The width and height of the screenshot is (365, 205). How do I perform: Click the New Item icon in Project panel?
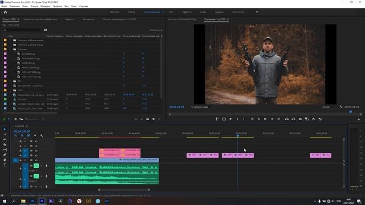click(153, 119)
